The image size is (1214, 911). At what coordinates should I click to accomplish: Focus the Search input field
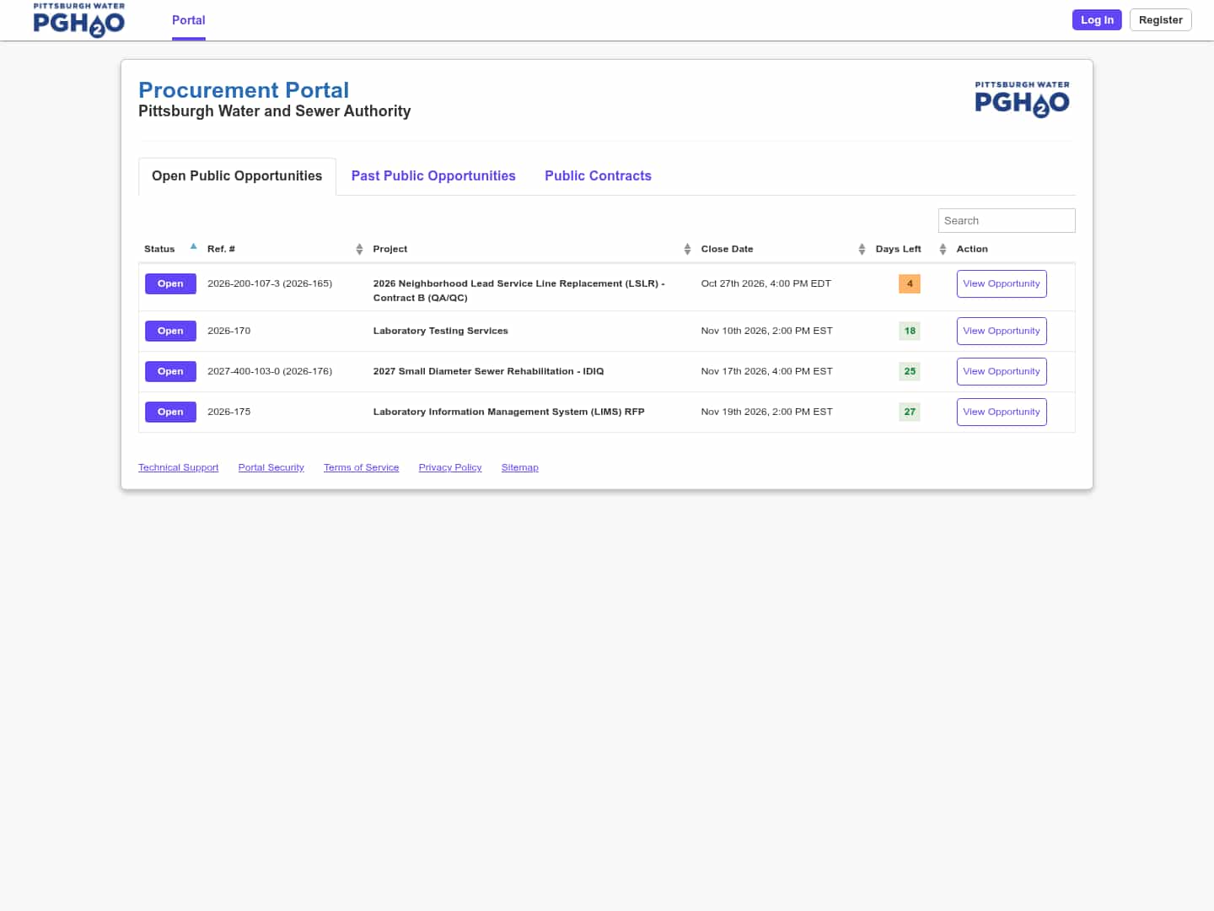(1007, 220)
